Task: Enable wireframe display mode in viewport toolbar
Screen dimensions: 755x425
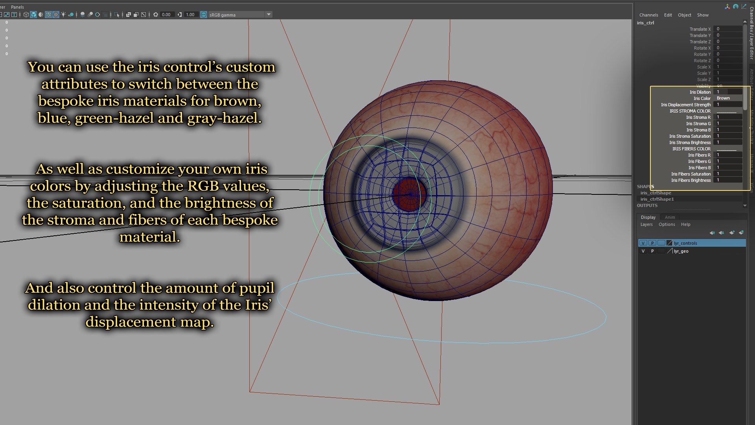Action: click(26, 15)
